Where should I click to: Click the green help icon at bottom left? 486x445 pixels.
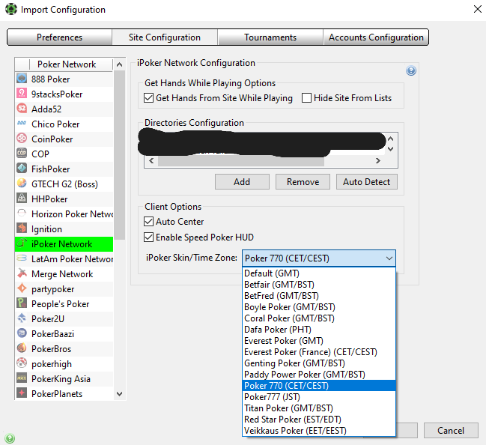pos(10,438)
